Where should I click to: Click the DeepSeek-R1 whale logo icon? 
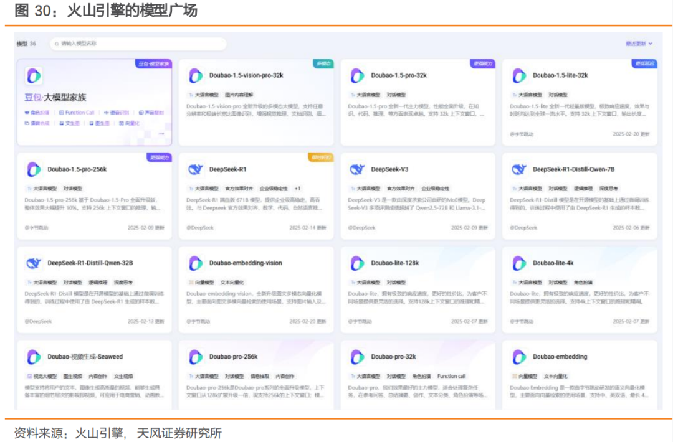click(x=196, y=170)
